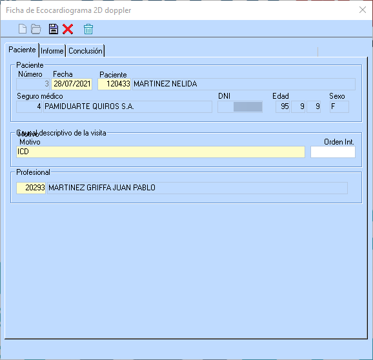Click the Motivo field containing ICD
The image size is (373, 360).
tap(161, 152)
